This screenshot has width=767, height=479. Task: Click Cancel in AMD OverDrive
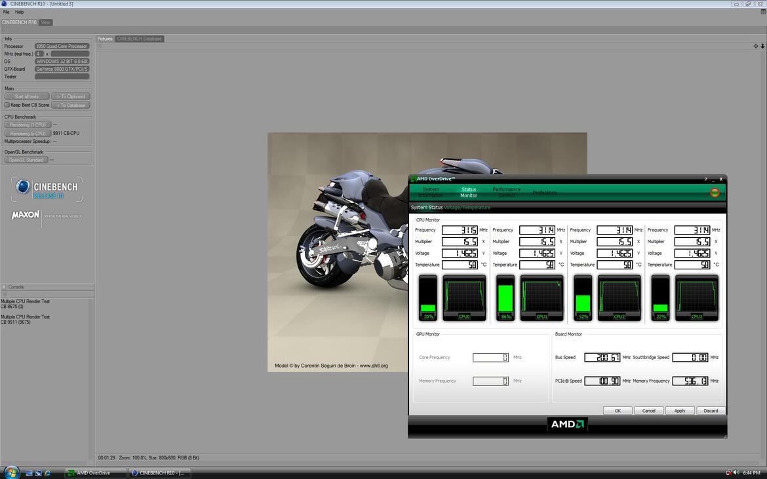pos(648,411)
